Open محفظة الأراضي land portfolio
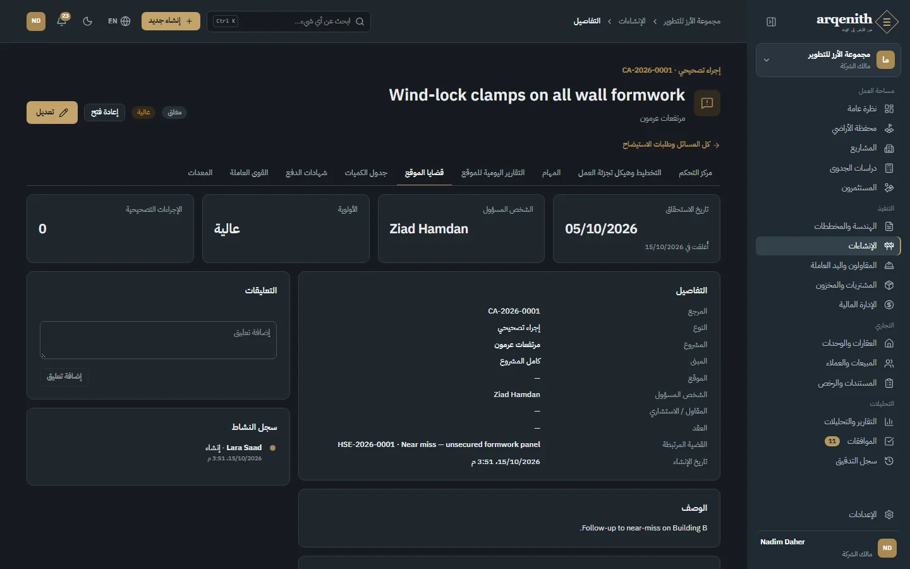The image size is (910, 569). [x=827, y=128]
